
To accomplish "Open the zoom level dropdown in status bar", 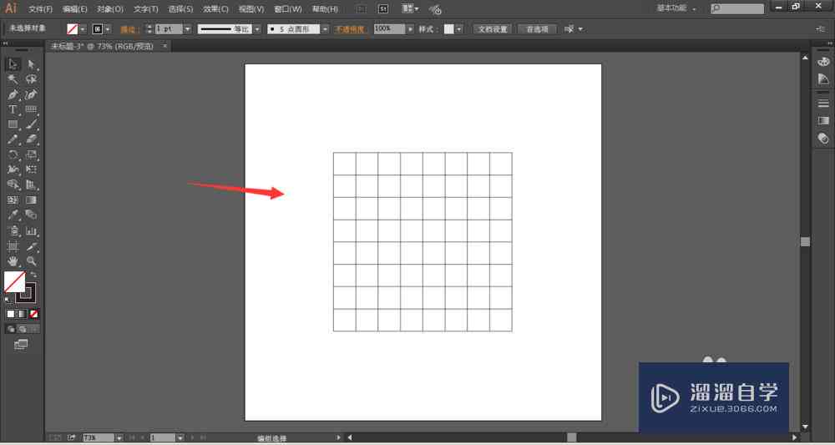I will [119, 437].
